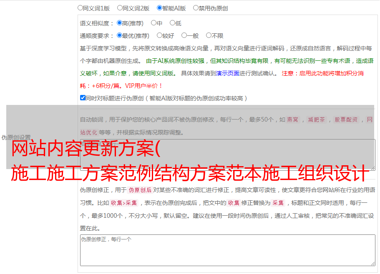Image resolution: width=380 pixels, height=274 pixels.
Task: Click the 伪原创设置 label
Action: (16, 137)
